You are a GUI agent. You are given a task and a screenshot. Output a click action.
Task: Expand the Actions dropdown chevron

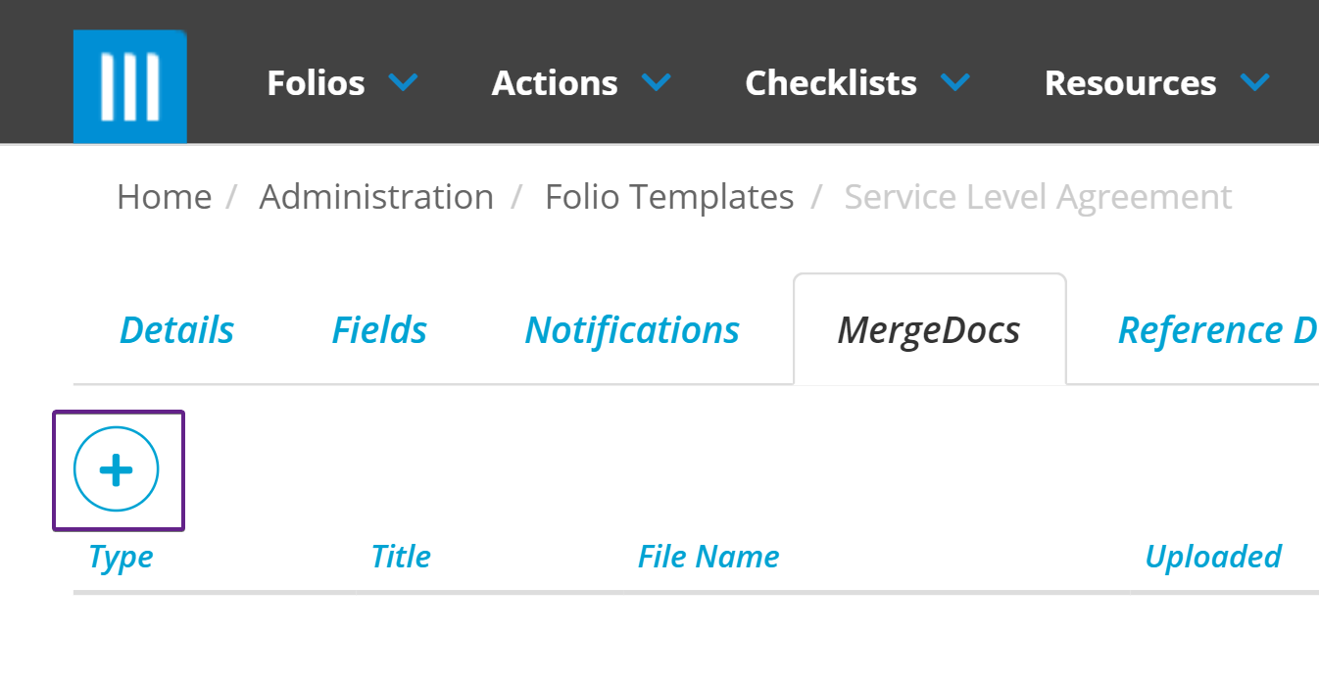pos(656,82)
